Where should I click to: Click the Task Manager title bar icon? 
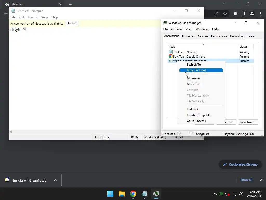pyautogui.click(x=165, y=23)
